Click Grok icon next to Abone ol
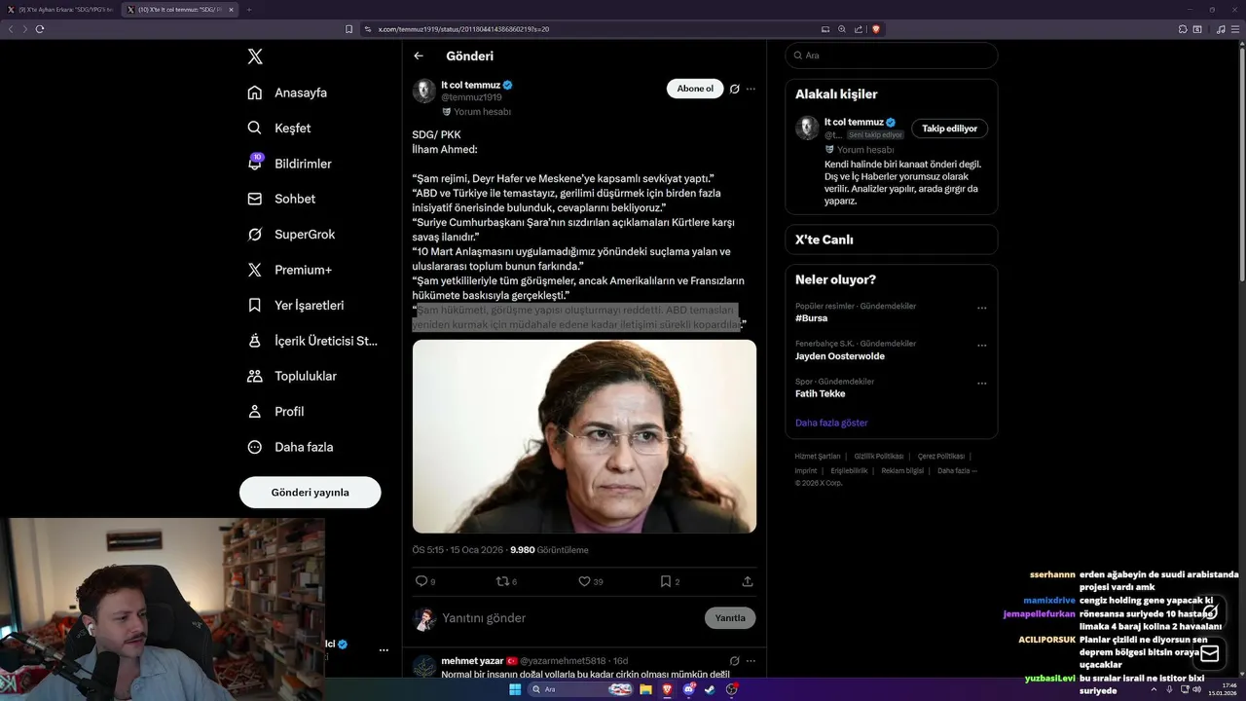Image resolution: width=1246 pixels, height=701 pixels. coord(735,89)
